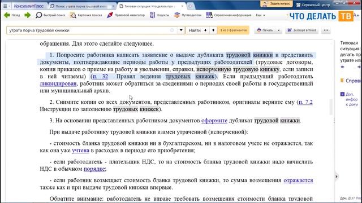Go to next document via side panel right arrow
Image resolution: width=362 pixels, height=203 pixels.
click(x=359, y=67)
